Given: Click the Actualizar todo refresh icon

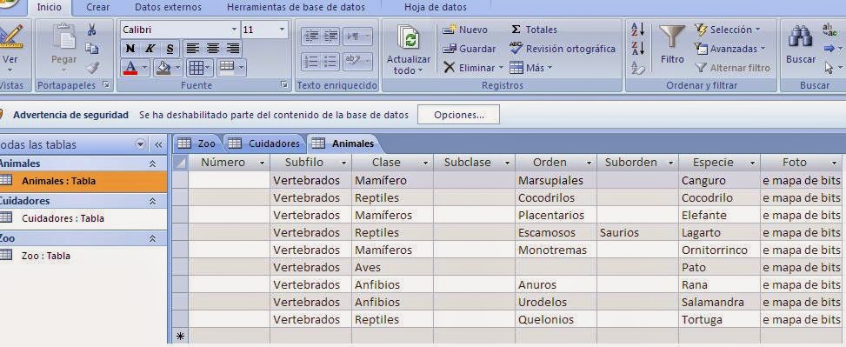Looking at the screenshot, I should 410,37.
